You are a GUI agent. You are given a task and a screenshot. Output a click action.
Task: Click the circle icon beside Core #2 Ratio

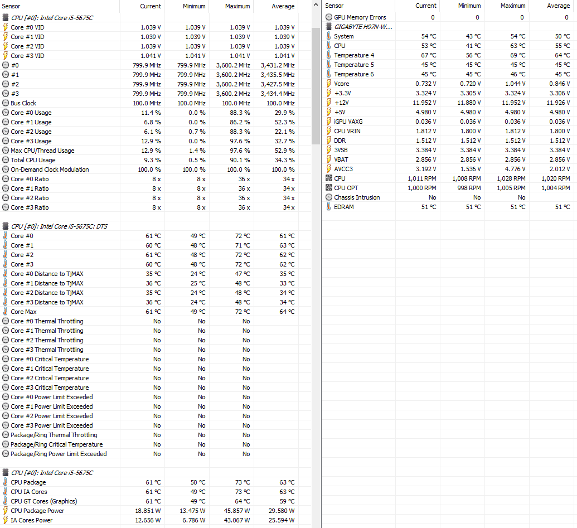coord(6,198)
